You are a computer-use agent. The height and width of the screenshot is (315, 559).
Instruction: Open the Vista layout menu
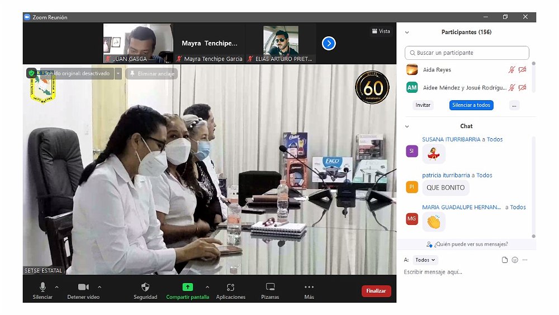pos(381,31)
